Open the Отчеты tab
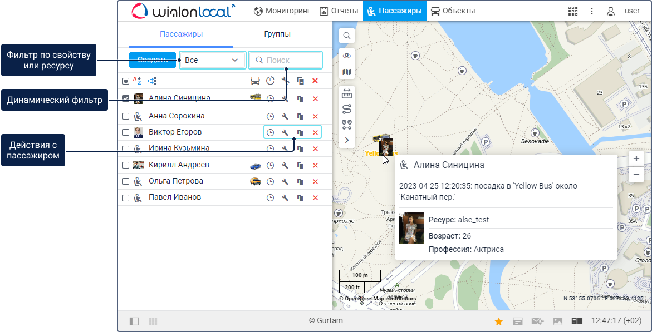The image size is (652, 332). (339, 11)
